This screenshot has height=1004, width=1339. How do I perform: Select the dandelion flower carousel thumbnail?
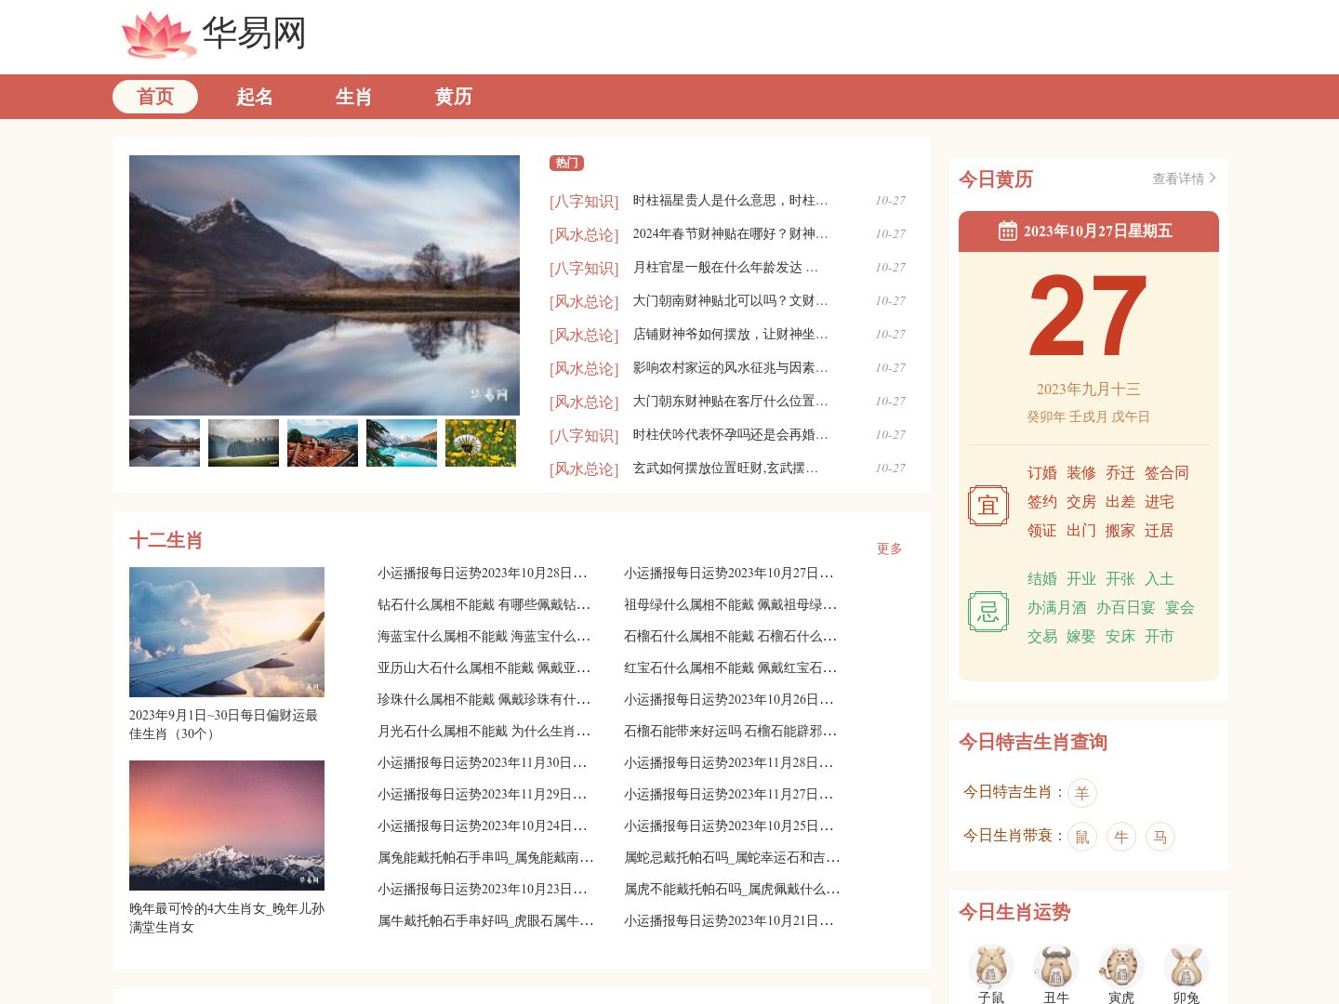tap(481, 443)
